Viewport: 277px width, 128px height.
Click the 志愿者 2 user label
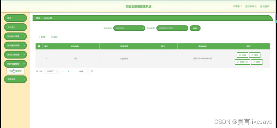point(237,6)
